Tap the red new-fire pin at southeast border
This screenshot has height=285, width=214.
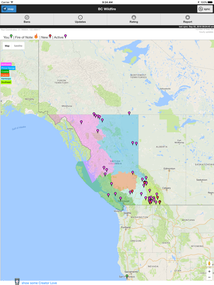tap(160, 202)
